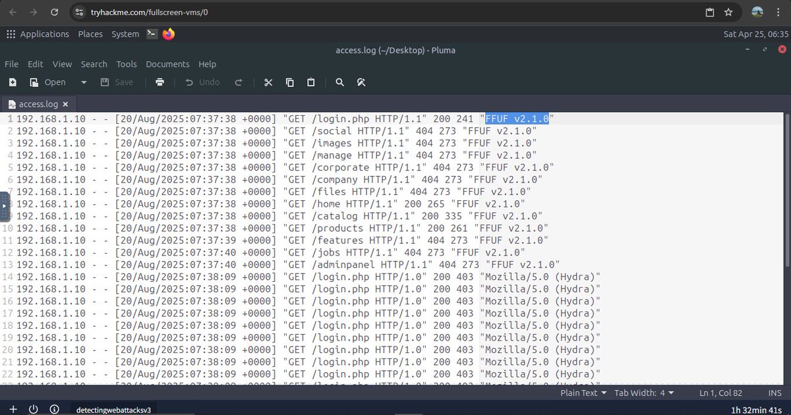Screen dimensions: 791x415
Task: Paste using the clipboard icon
Action: click(311, 82)
